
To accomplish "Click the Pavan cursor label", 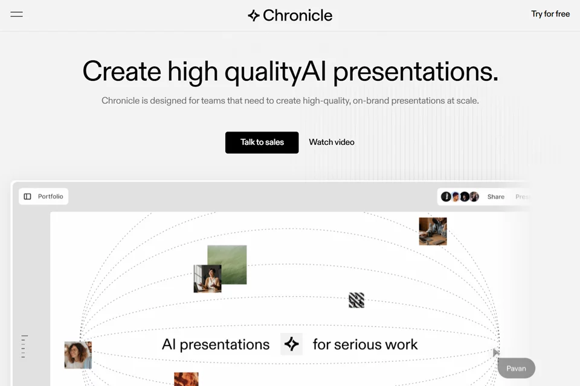I will (x=516, y=369).
